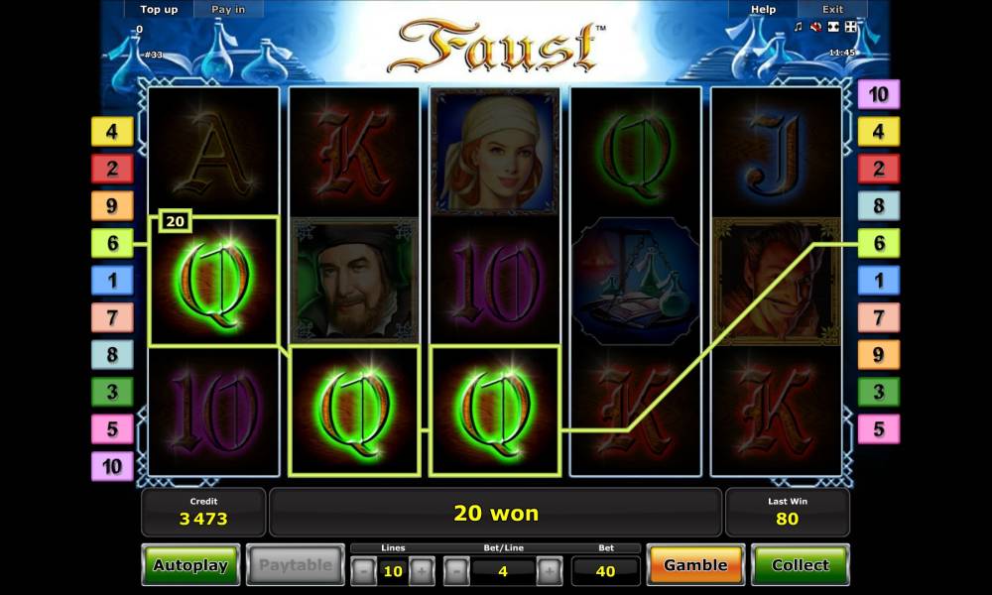Increase the number of Lines
Image resolution: width=992 pixels, height=595 pixels.
[422, 571]
